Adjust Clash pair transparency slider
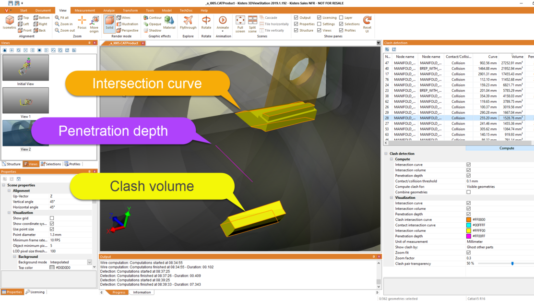 click(x=512, y=264)
